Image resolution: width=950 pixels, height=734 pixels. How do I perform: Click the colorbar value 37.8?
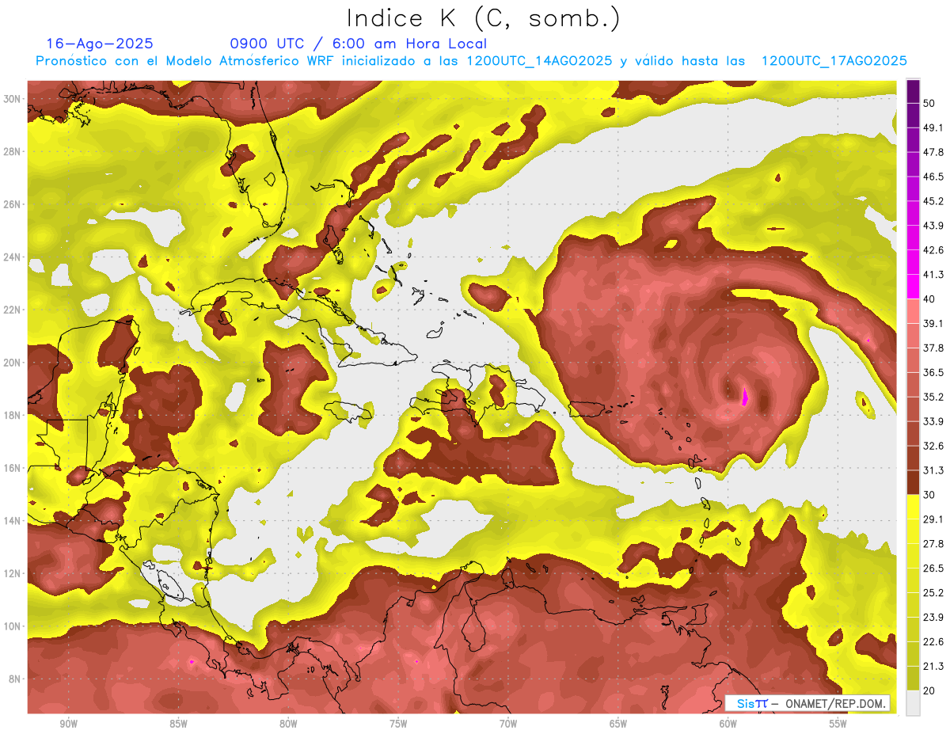pyautogui.click(x=933, y=348)
